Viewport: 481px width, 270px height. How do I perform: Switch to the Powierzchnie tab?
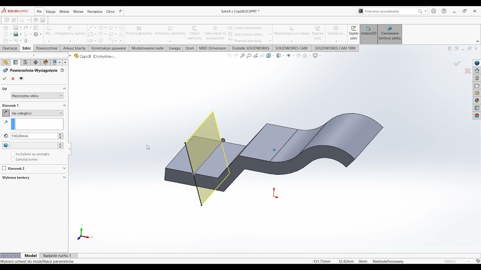[x=47, y=48]
